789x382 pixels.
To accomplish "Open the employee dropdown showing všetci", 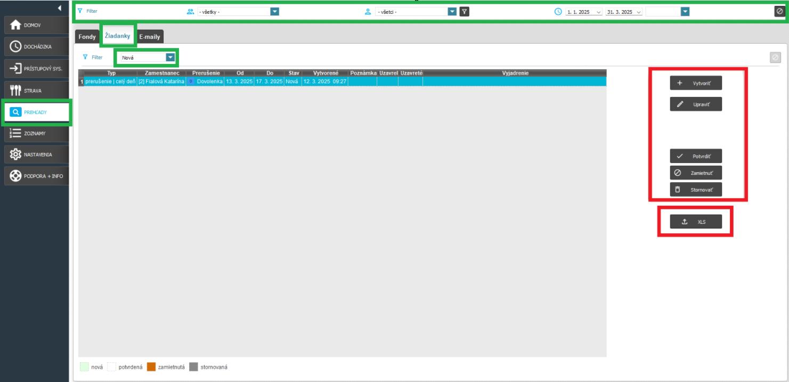I will point(452,11).
